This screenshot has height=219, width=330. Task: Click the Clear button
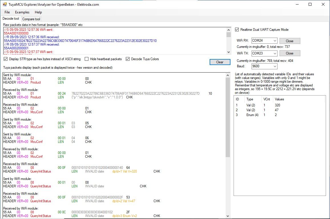220,62
